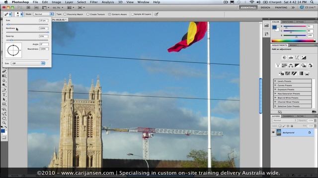Open the brush picker arrow
Image resolution: width=318 pixels, height=178 pixels.
tap(21, 14)
